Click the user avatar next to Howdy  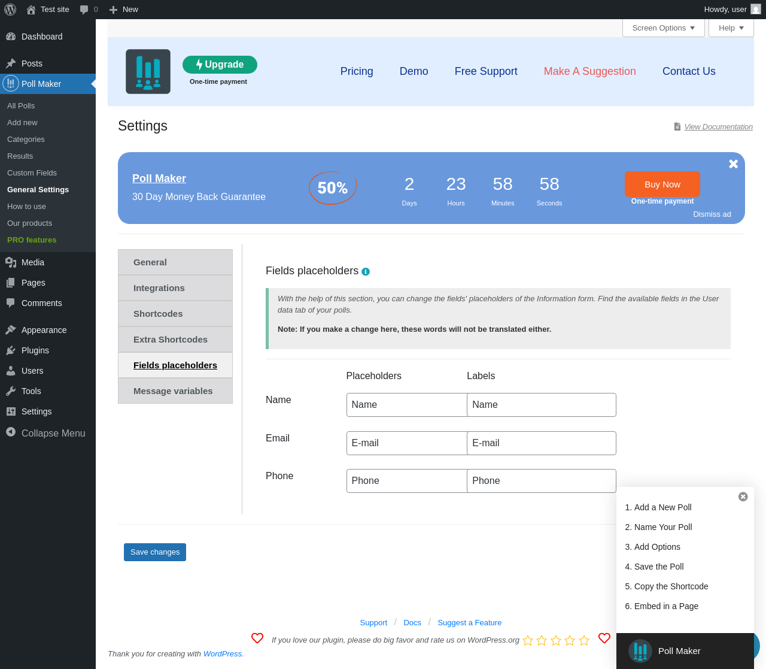tap(756, 10)
